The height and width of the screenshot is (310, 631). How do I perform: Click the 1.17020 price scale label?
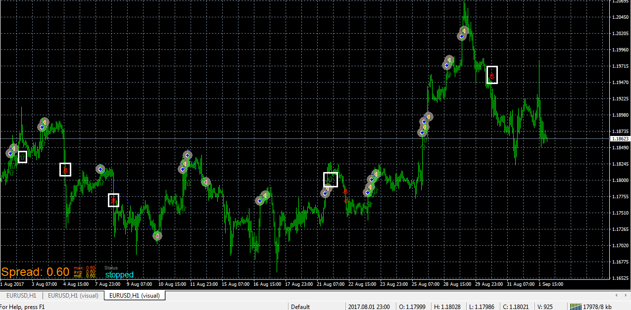[620, 246]
